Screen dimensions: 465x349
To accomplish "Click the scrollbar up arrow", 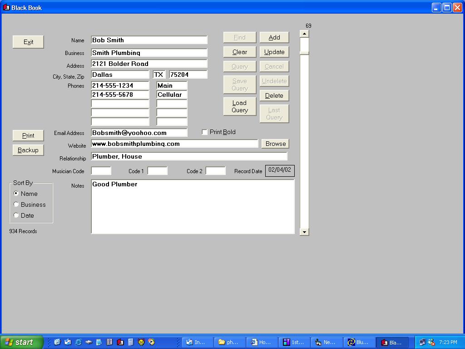I will click(304, 34).
